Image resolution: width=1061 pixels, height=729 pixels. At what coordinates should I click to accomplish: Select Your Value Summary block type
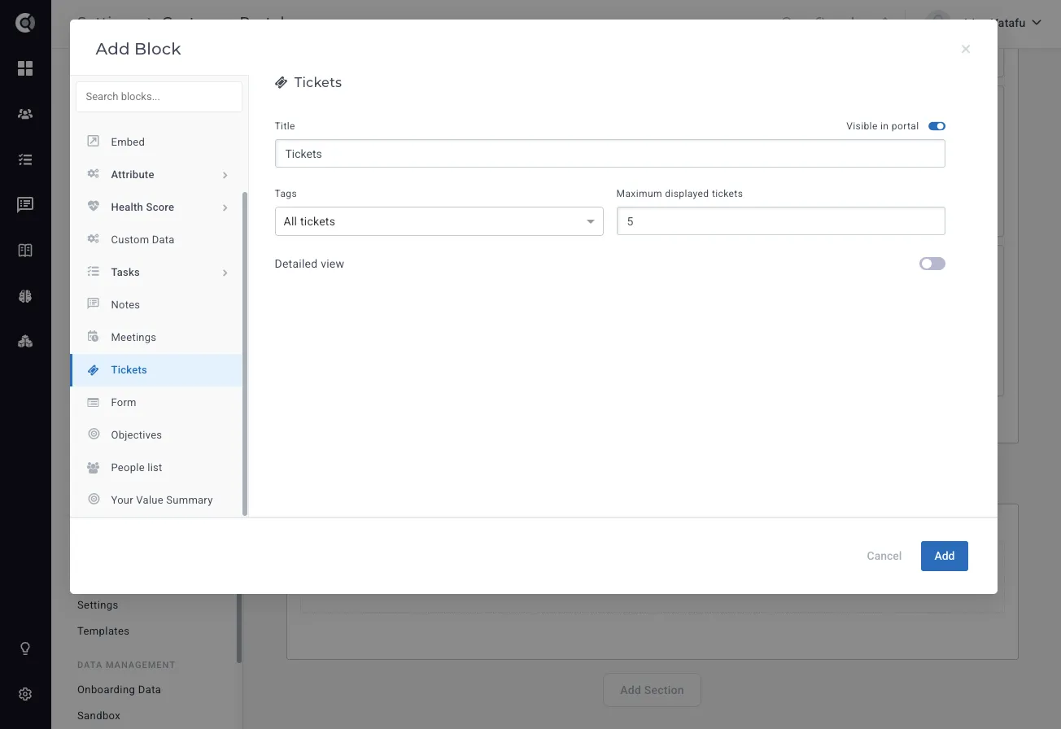point(156,500)
